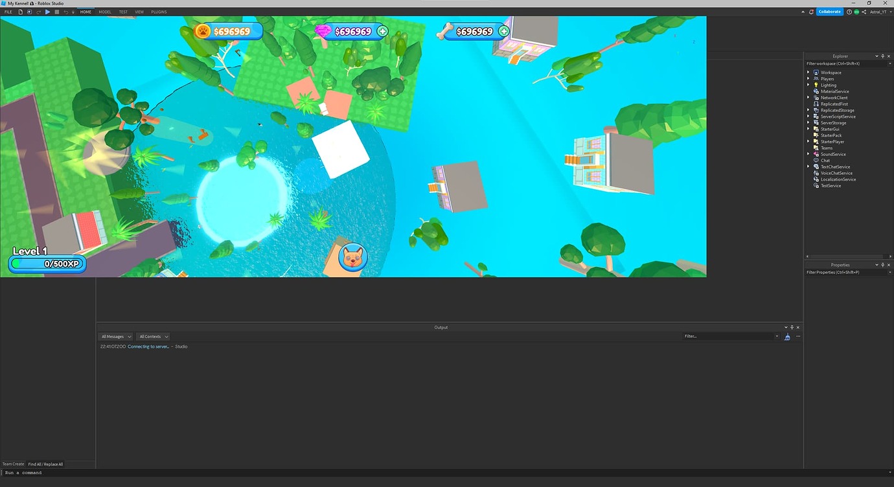Switch to the MODEL tab
Image resolution: width=894 pixels, height=487 pixels.
tap(105, 12)
